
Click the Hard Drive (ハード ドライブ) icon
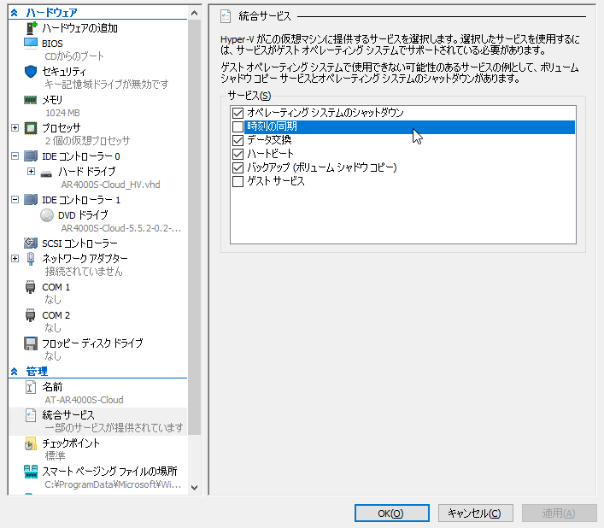click(x=46, y=174)
